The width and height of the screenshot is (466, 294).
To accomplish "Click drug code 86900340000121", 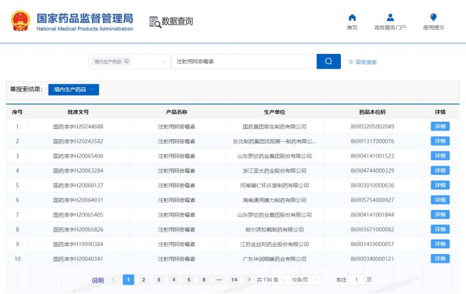I will [x=372, y=259].
